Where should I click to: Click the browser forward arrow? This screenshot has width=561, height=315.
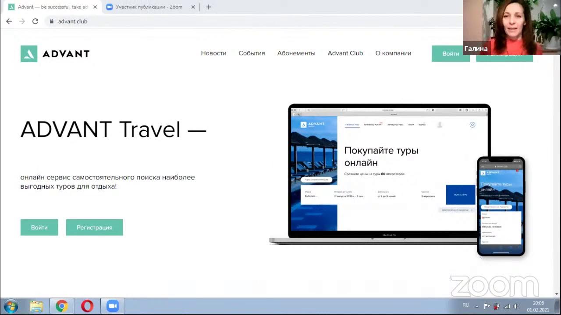coord(22,21)
